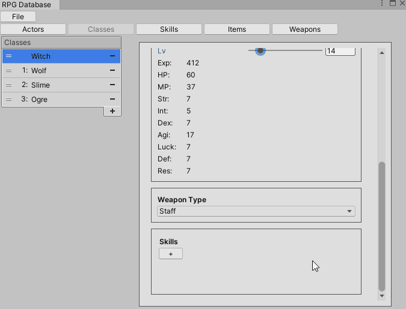Click the Lv slider handle

coord(260,51)
